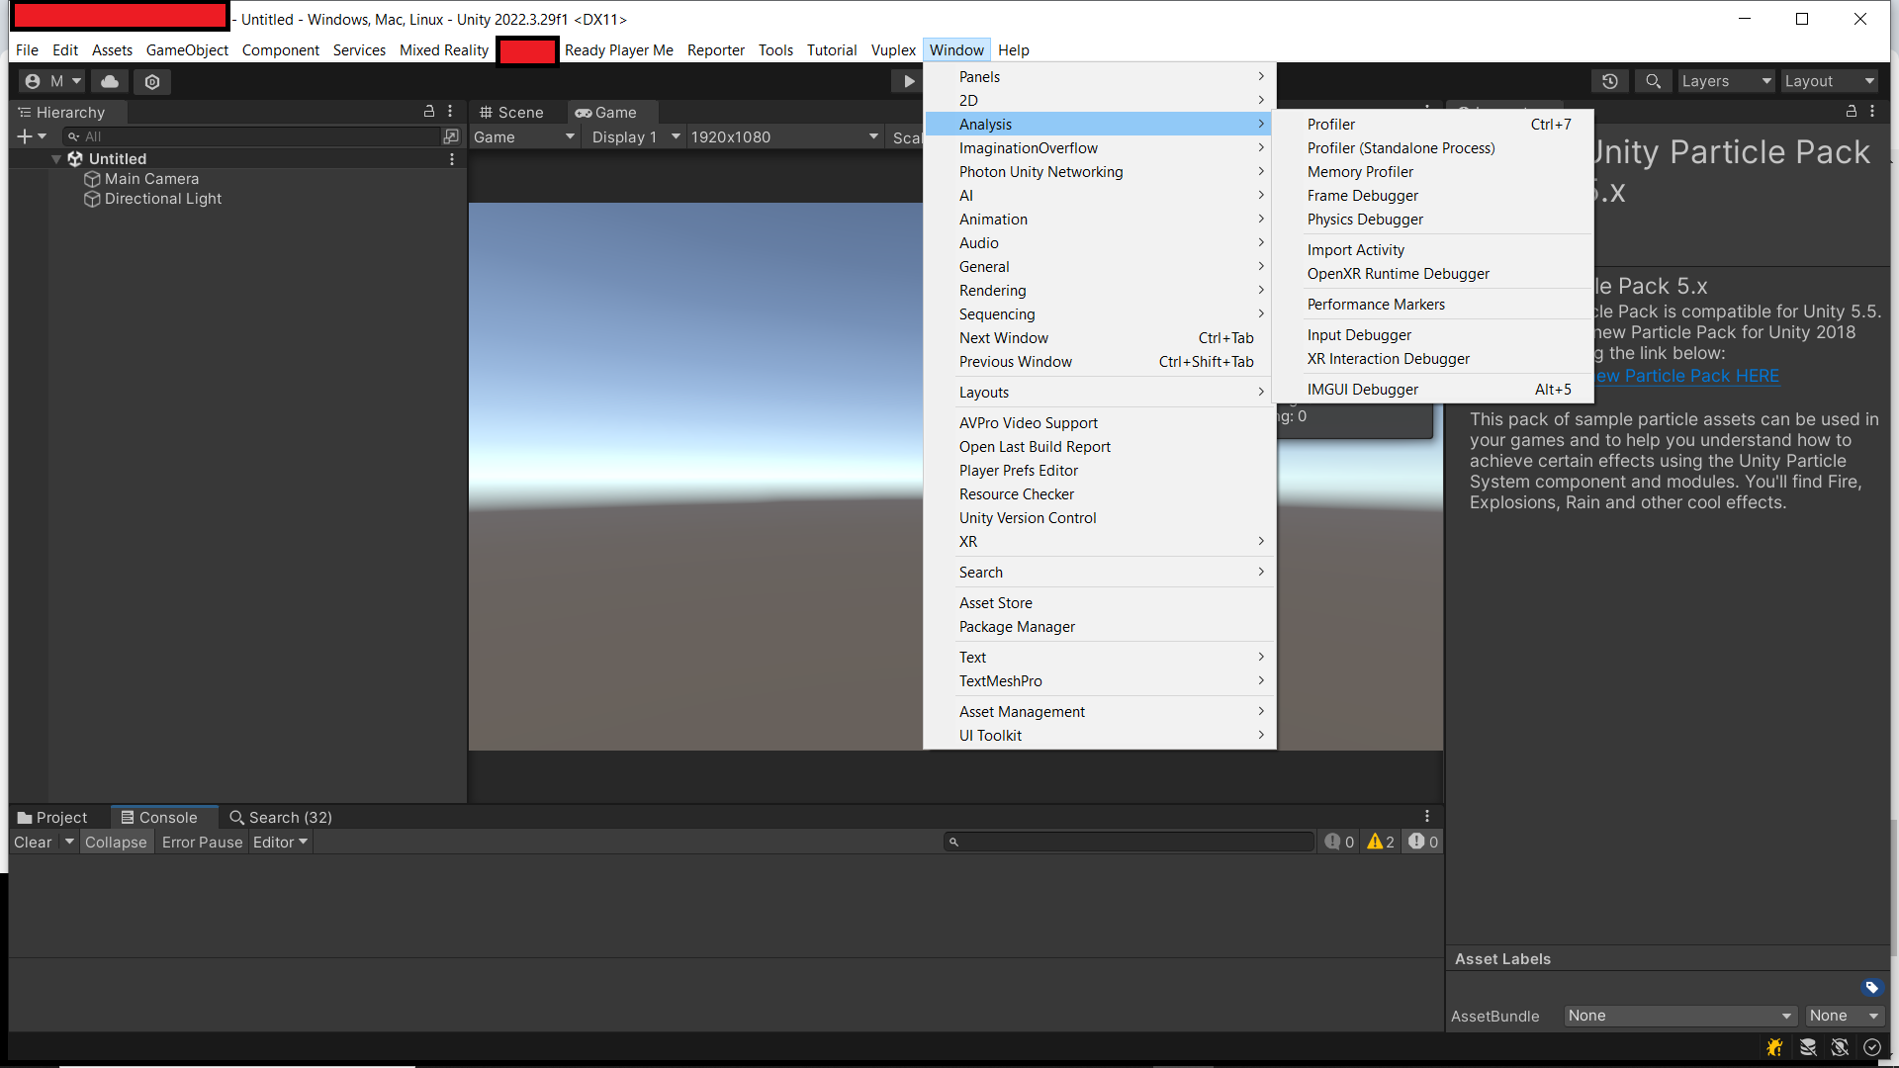Click the auto-refresh disabled status icon
Screen dimensions: 1899x1068
point(1840,1047)
